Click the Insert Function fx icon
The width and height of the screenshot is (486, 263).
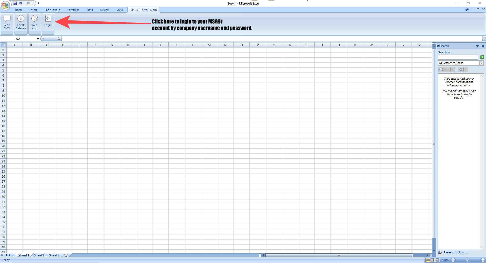59,39
